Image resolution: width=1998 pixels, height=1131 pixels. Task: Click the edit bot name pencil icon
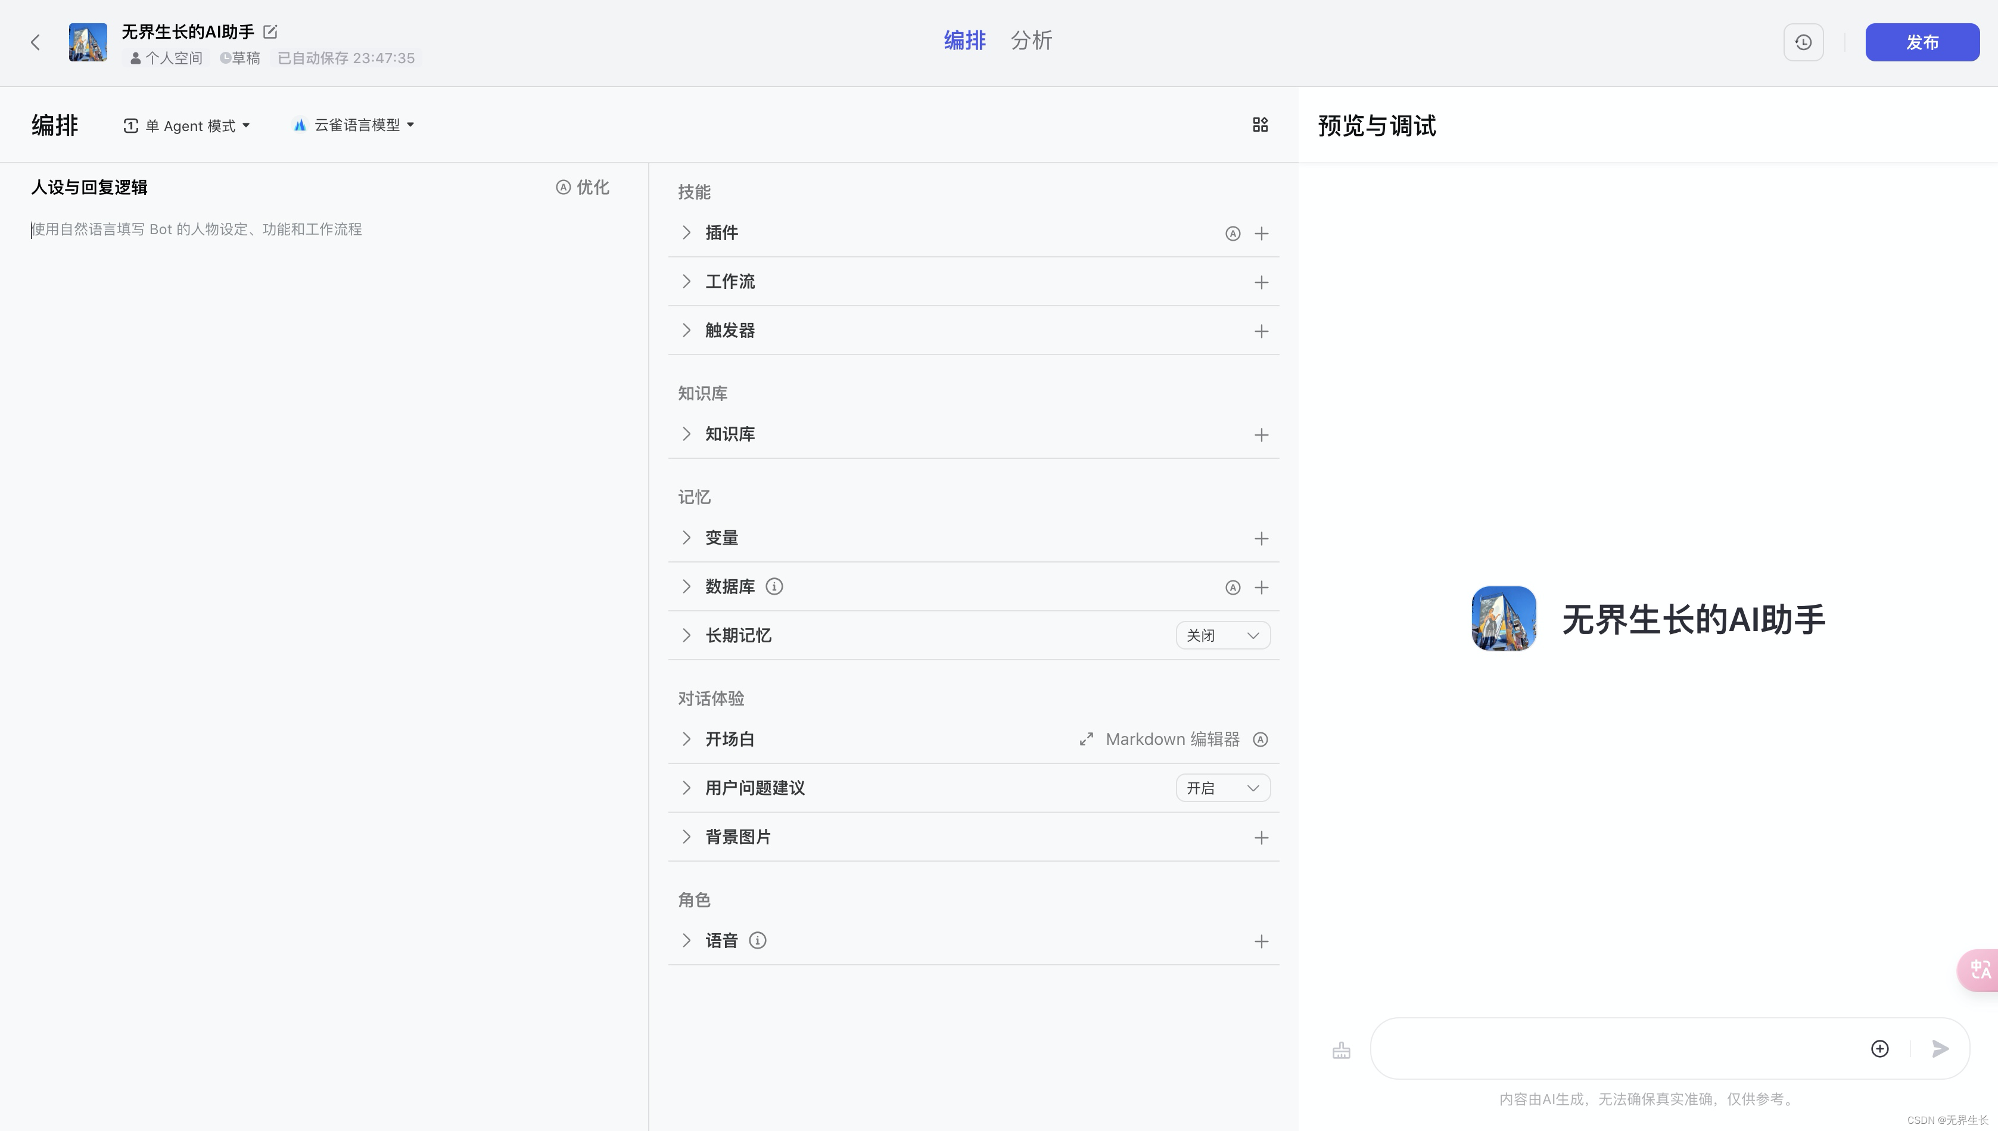click(x=270, y=32)
